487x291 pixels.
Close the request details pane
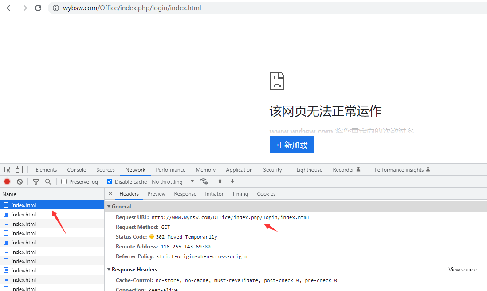tap(110, 194)
